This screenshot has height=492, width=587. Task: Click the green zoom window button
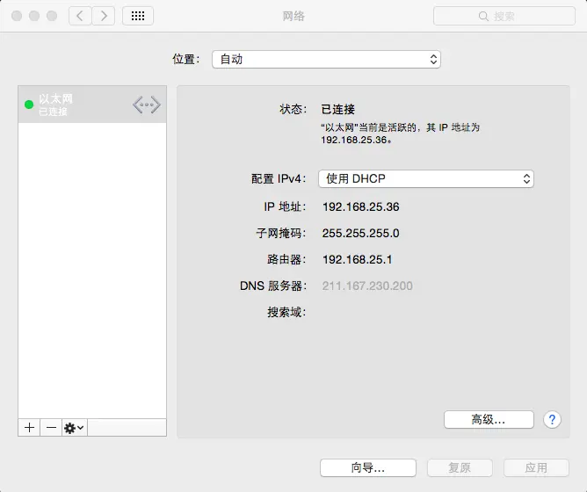coord(52,16)
